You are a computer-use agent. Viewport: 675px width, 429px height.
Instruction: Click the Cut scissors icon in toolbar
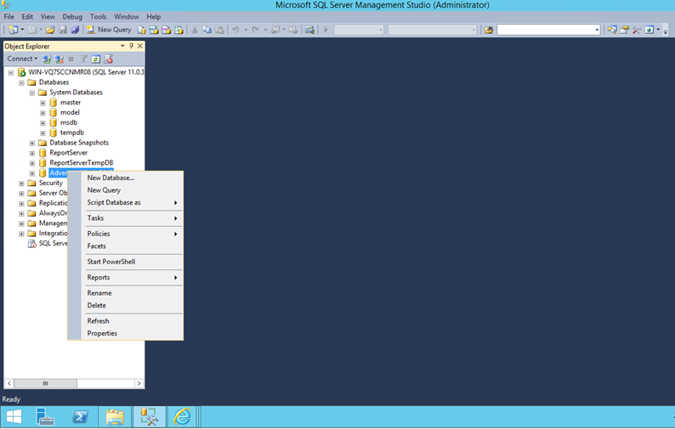click(195, 30)
